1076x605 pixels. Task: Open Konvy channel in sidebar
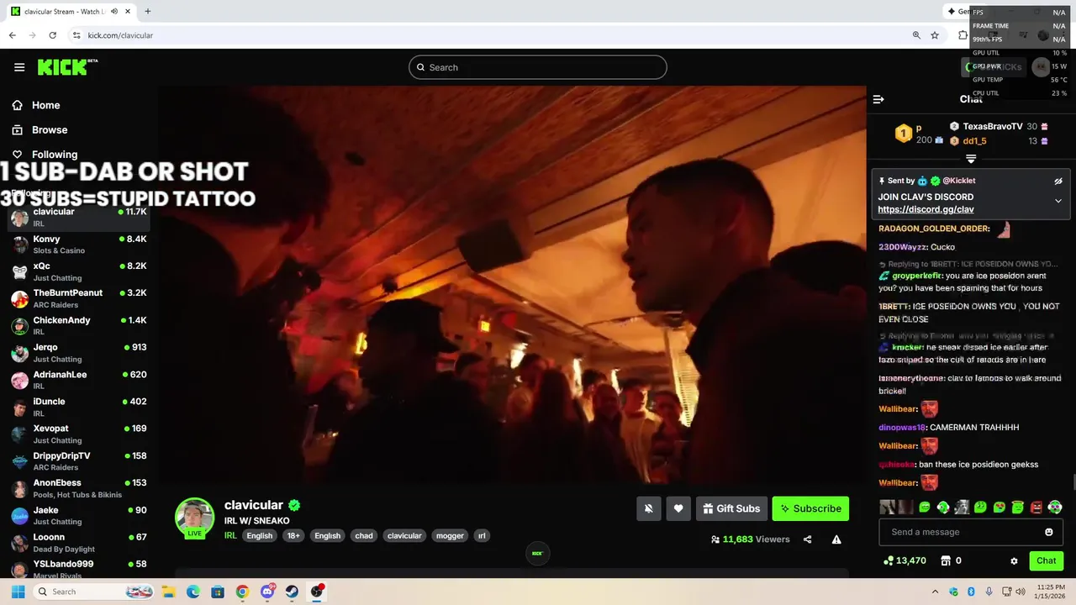78,245
